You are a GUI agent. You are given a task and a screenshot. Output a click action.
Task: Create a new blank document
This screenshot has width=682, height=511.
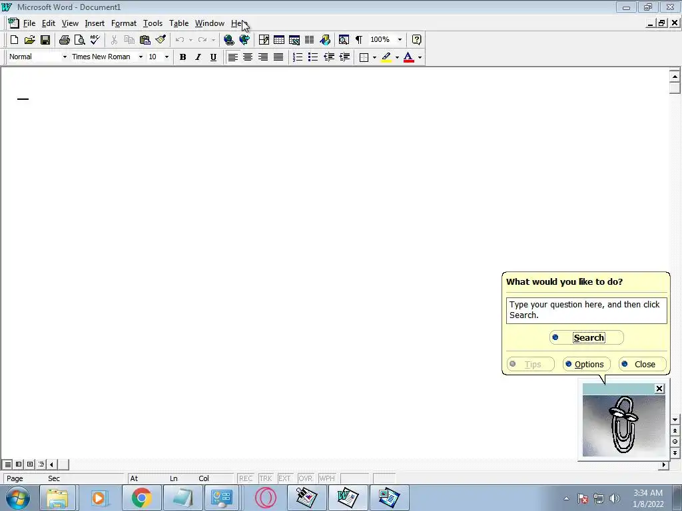(14, 40)
